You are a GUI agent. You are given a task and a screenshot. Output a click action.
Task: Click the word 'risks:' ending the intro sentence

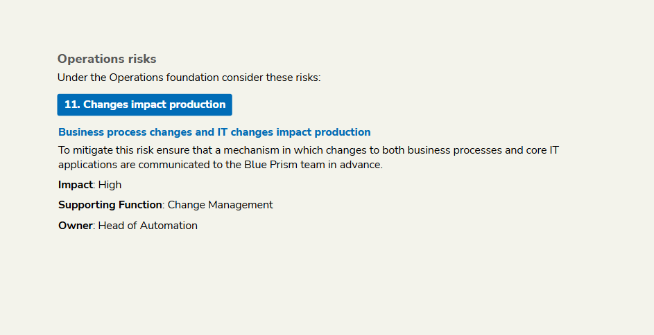(x=306, y=78)
